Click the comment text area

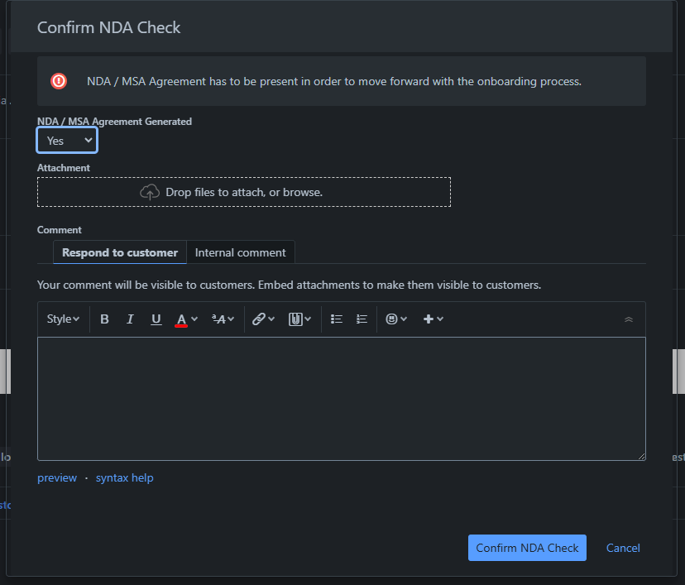click(341, 399)
